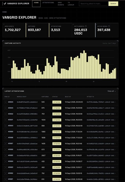Click the Built At column header
Viewport: 125px width, 182px height.
tap(68, 97)
